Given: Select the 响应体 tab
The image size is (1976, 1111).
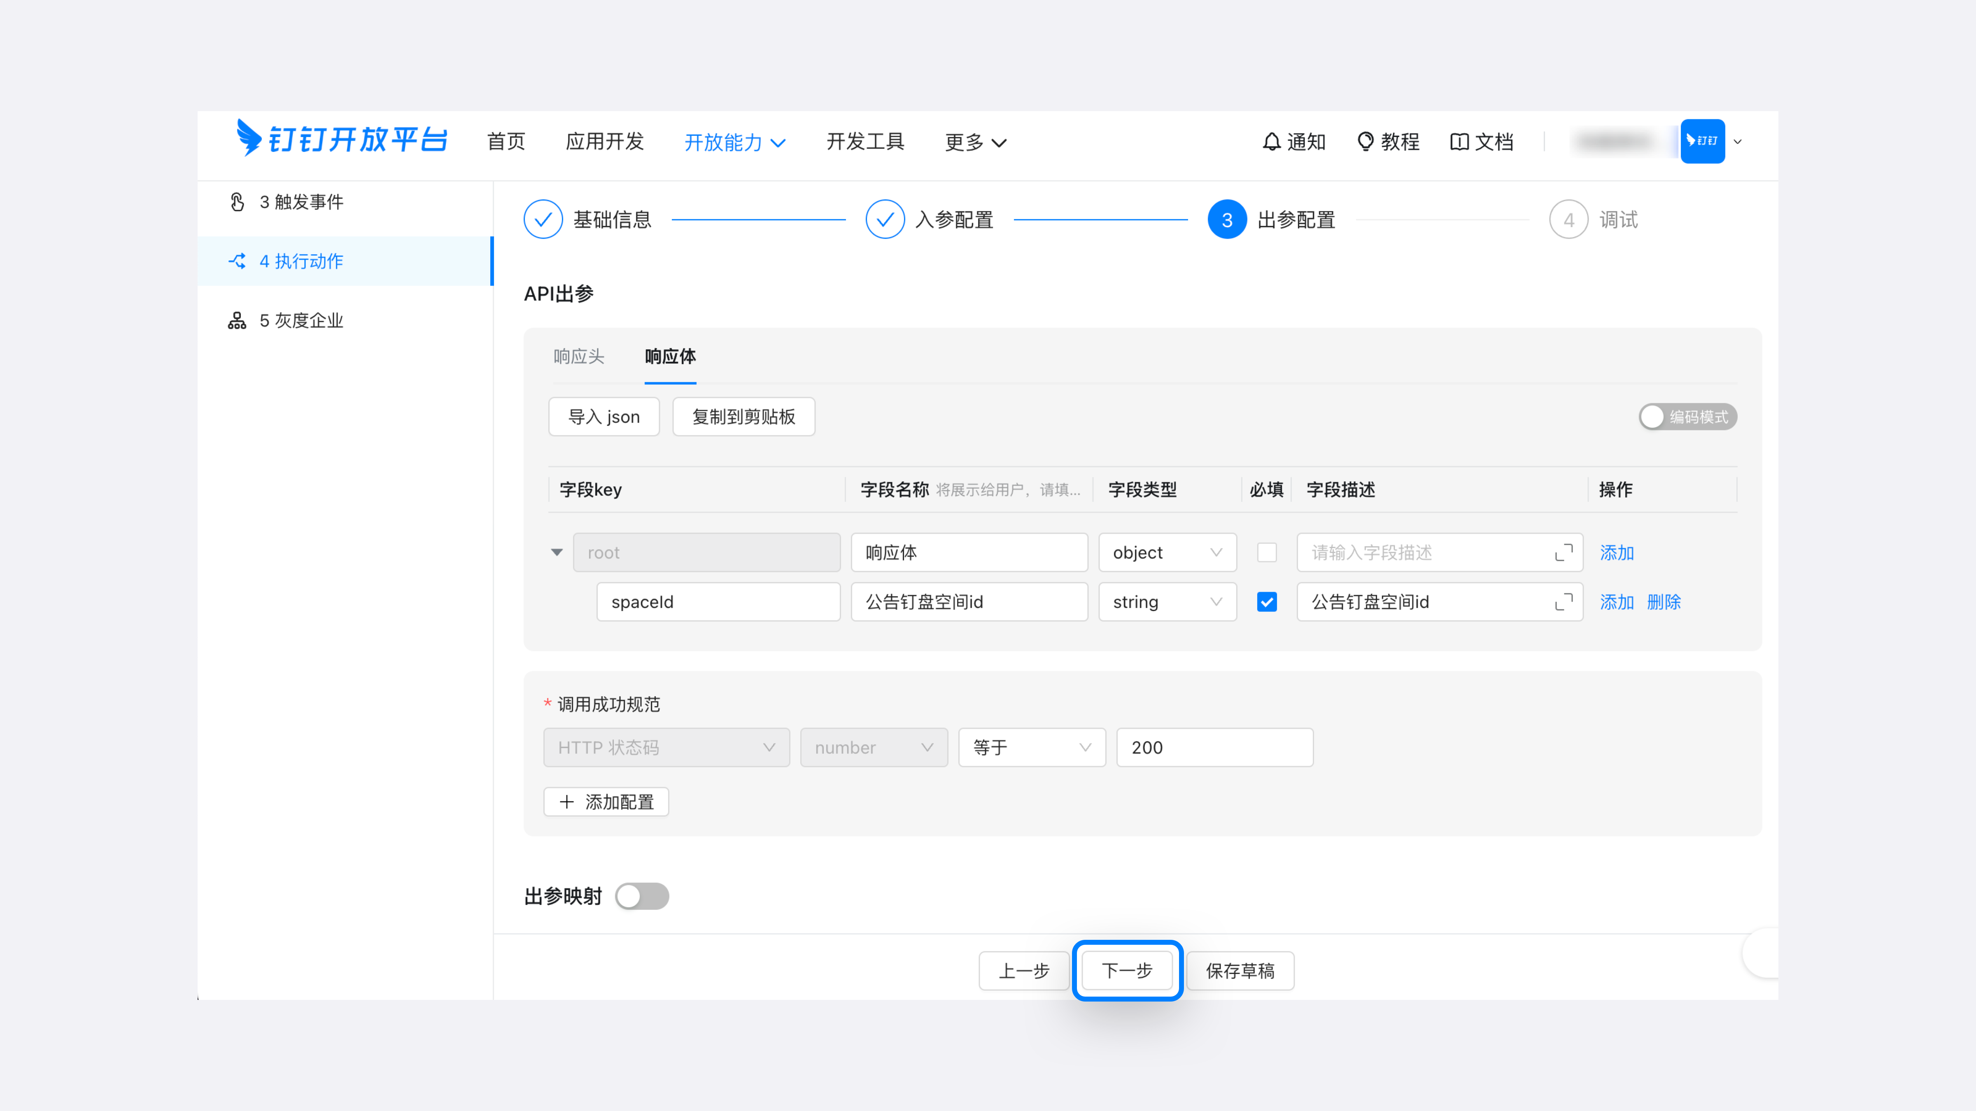Looking at the screenshot, I should pos(670,356).
